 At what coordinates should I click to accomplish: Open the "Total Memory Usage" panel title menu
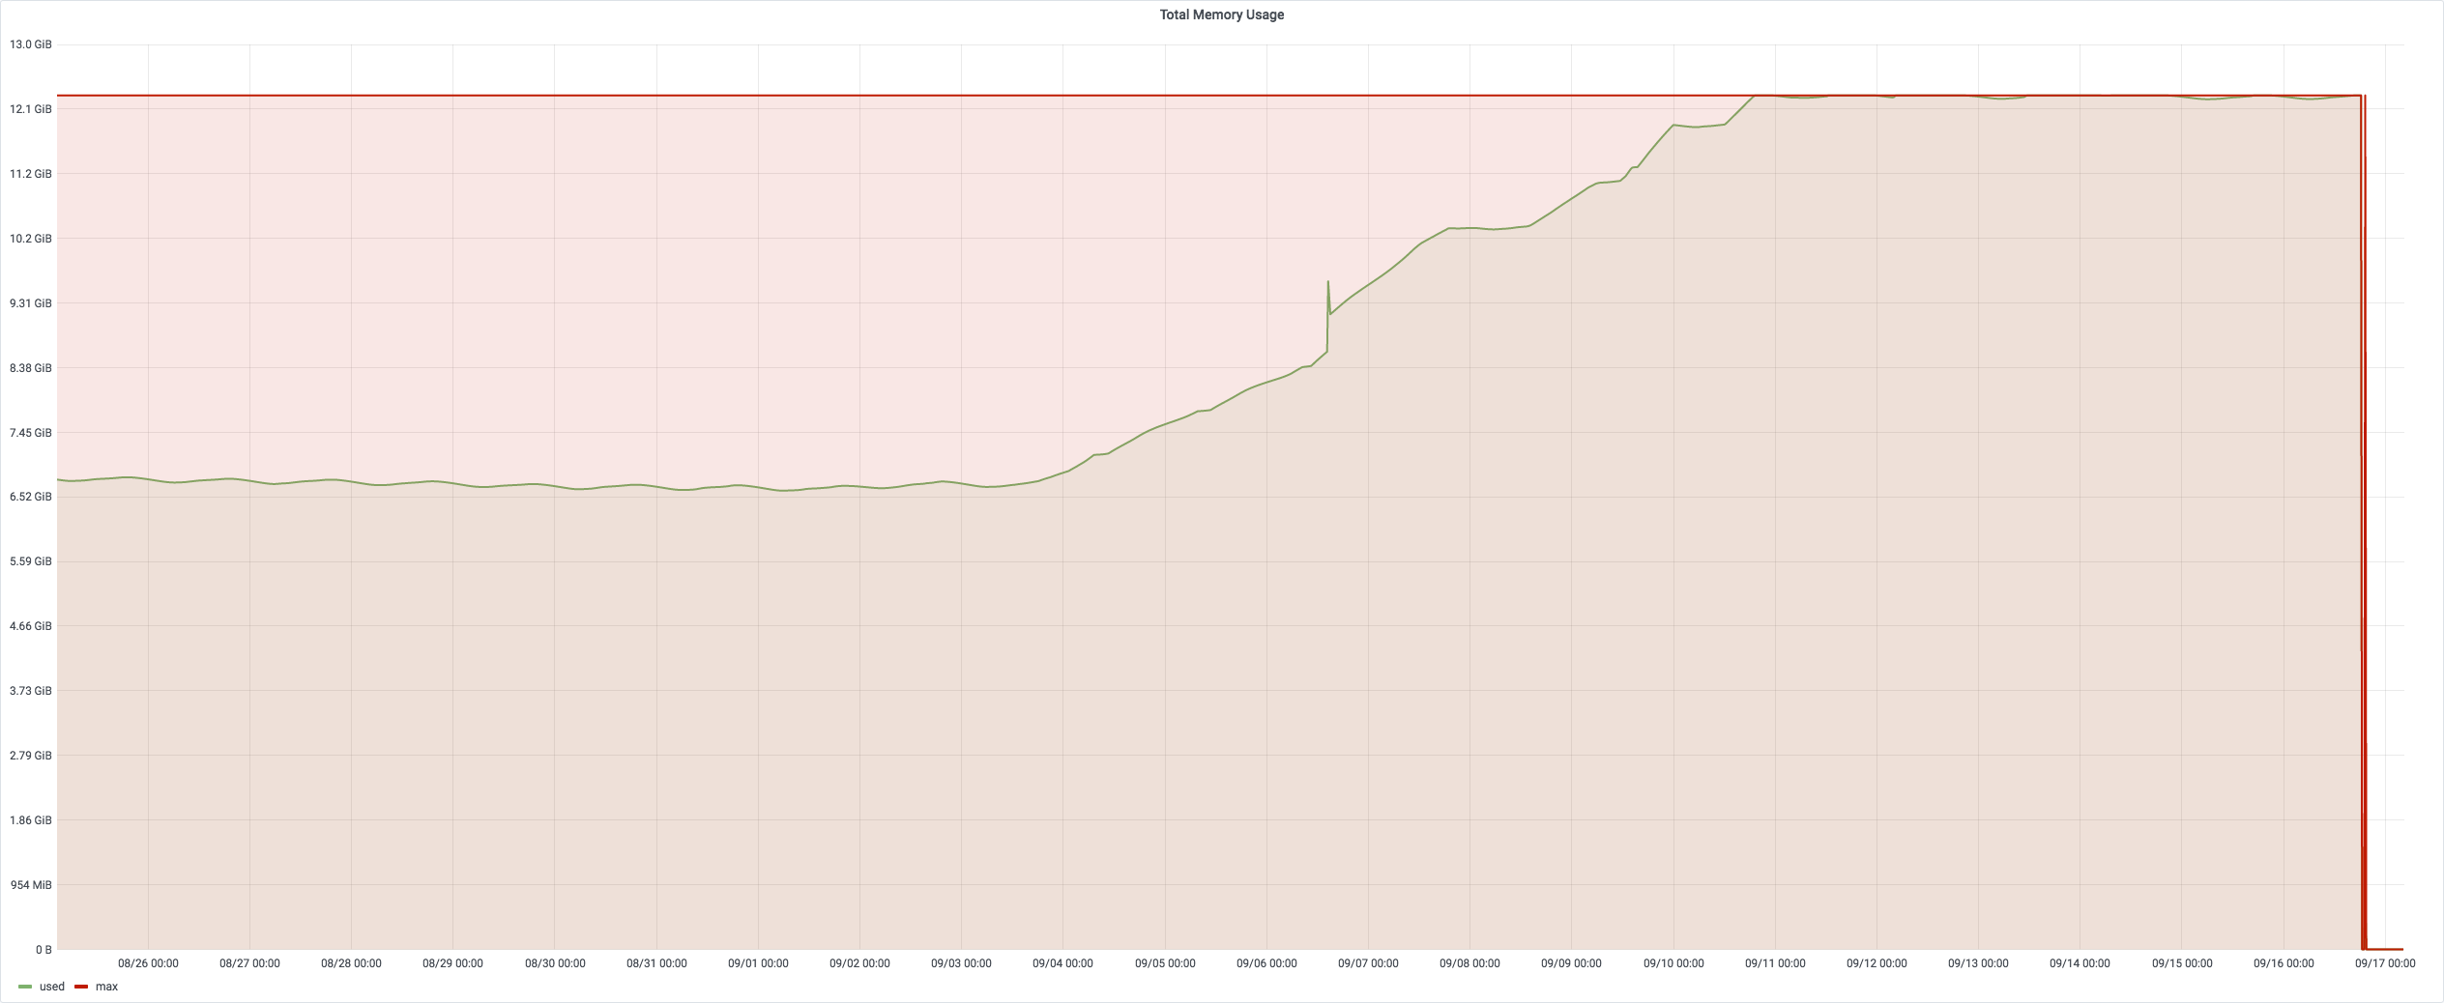click(1221, 14)
